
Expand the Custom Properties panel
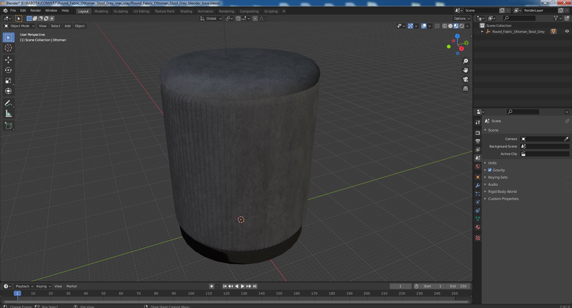tap(503, 199)
